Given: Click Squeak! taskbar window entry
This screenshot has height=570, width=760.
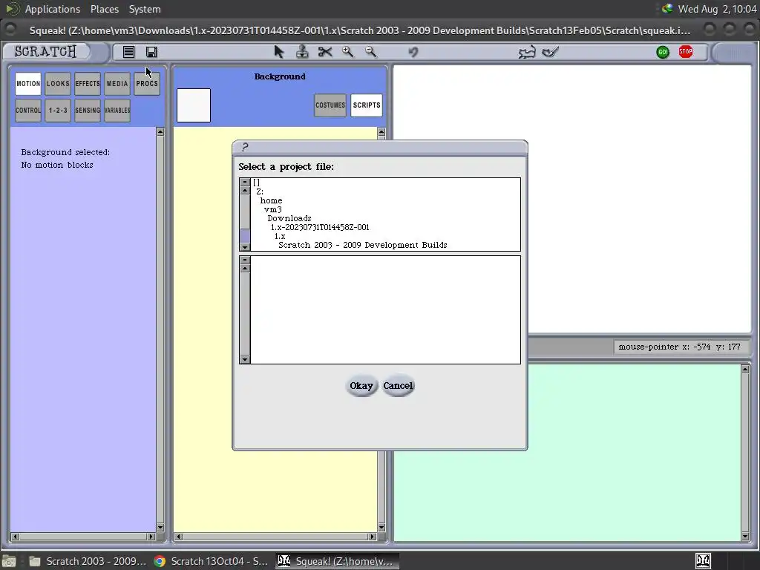Looking at the screenshot, I should (x=338, y=561).
